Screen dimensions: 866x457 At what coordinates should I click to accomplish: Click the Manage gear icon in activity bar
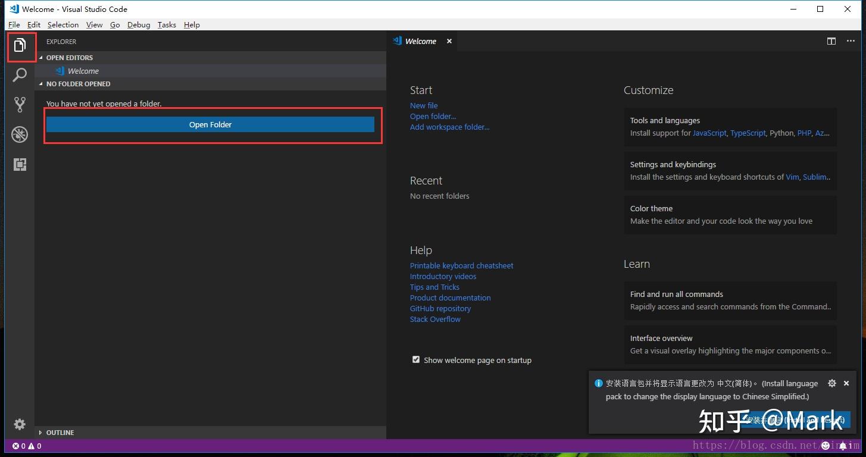[x=20, y=424]
